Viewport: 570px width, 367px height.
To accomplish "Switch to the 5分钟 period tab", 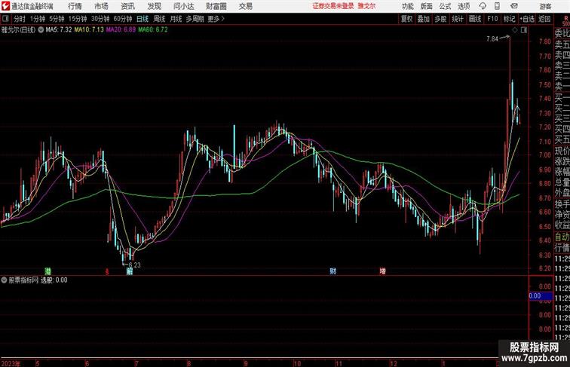I will 57,19.
